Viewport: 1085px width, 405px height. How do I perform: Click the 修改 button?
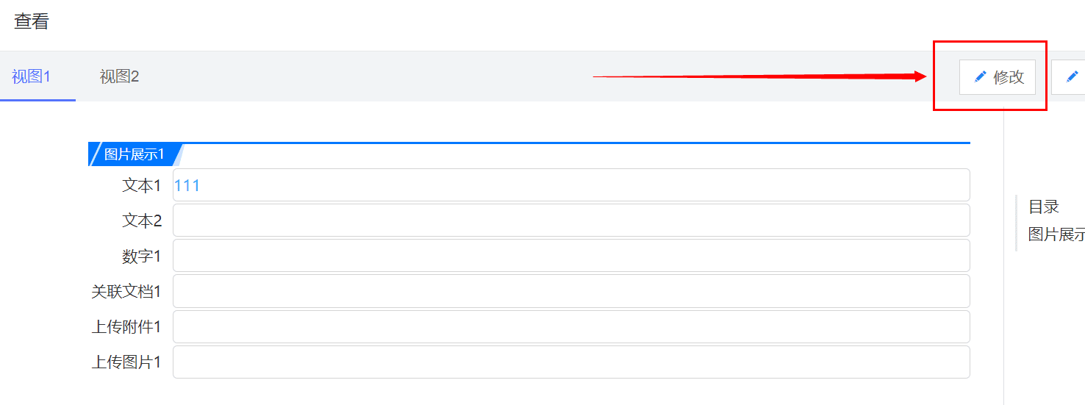pyautogui.click(x=998, y=77)
